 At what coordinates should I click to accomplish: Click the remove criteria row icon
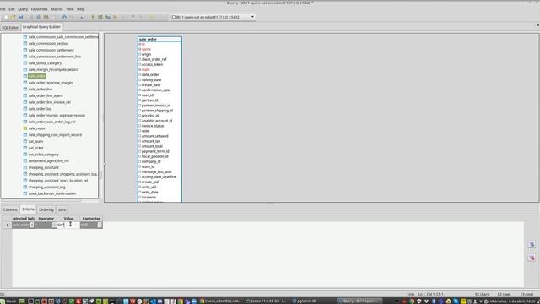tap(532, 257)
